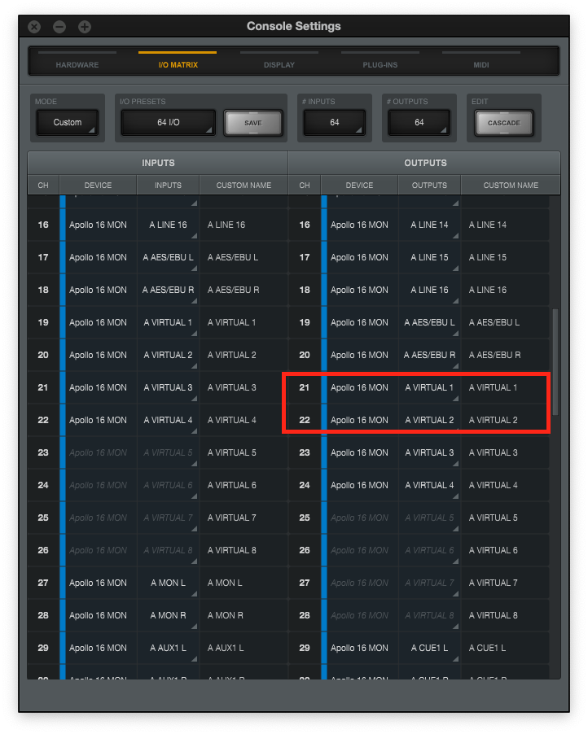Open output dropdown A CUE1 L on channel 29
The height and width of the screenshot is (734, 588).
tap(430, 648)
